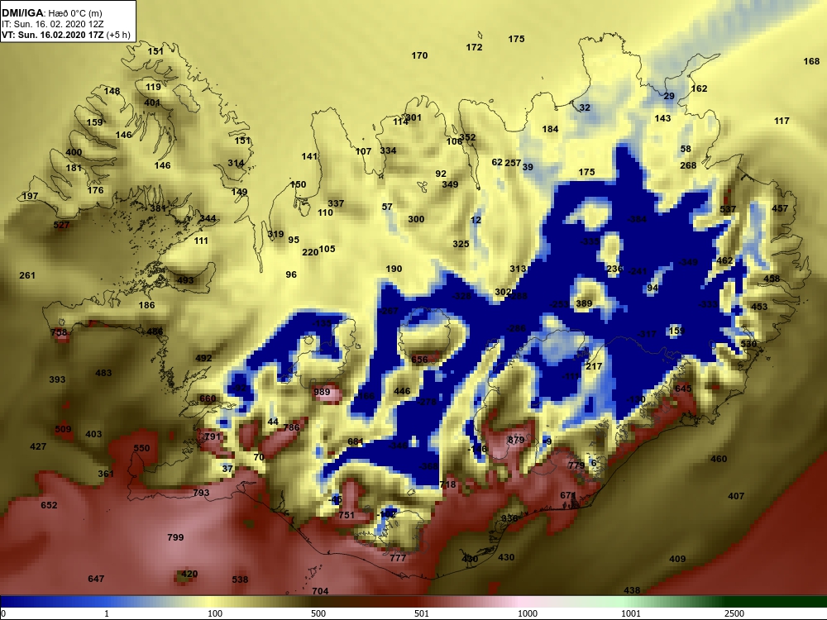
Task: Select the map value '117'
Action: (x=782, y=121)
